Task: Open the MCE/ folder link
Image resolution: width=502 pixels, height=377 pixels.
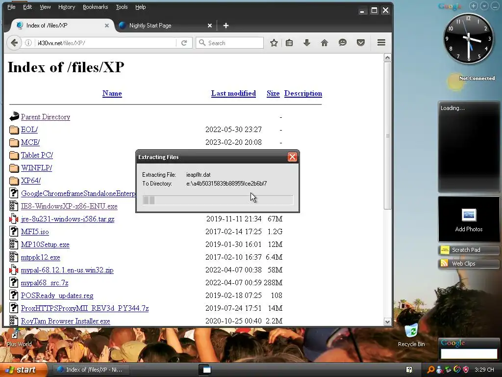Action: 30,142
